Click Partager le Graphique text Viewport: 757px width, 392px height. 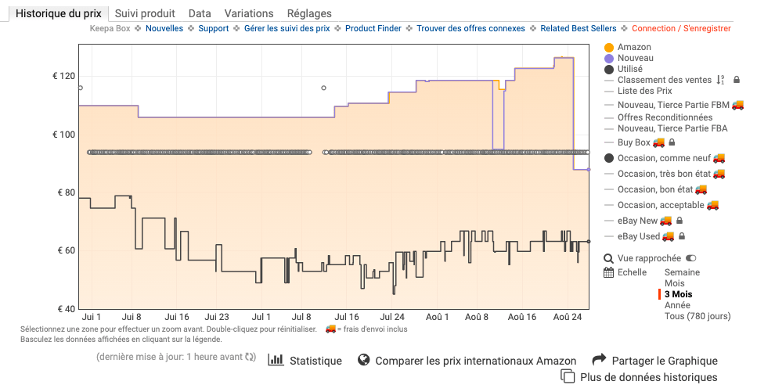(665, 361)
